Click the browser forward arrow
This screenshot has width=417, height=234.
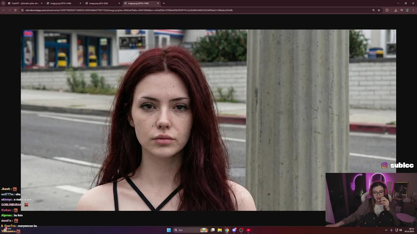9,10
